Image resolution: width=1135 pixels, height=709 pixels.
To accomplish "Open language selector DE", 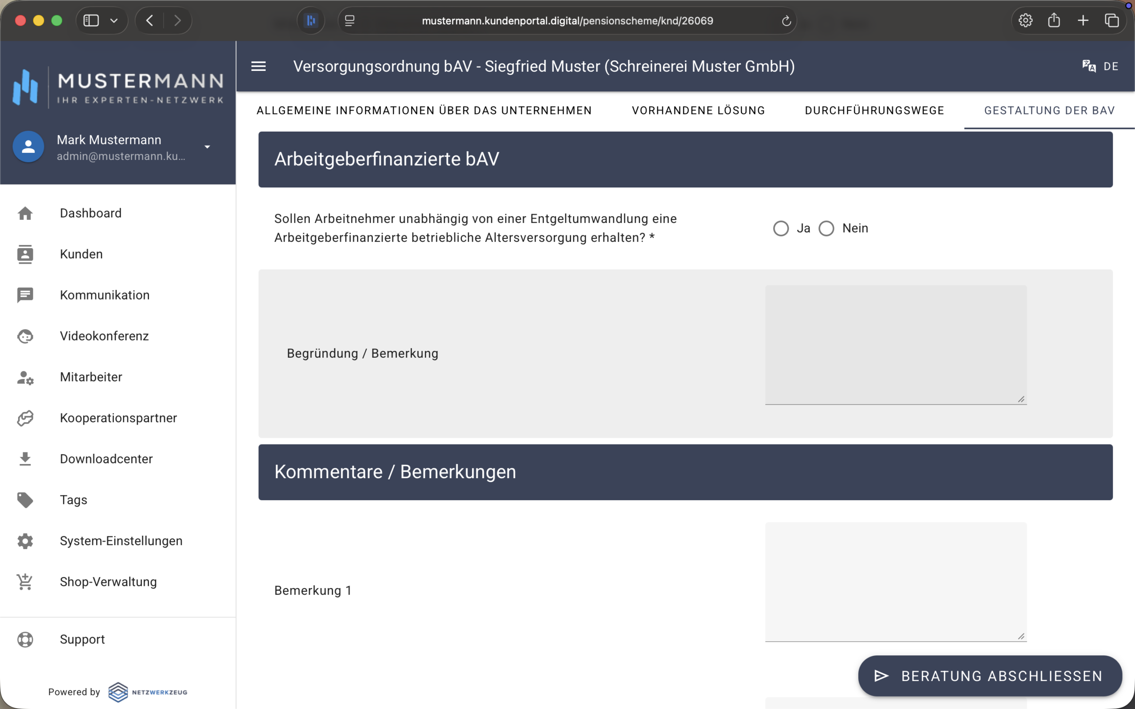I will (1100, 66).
